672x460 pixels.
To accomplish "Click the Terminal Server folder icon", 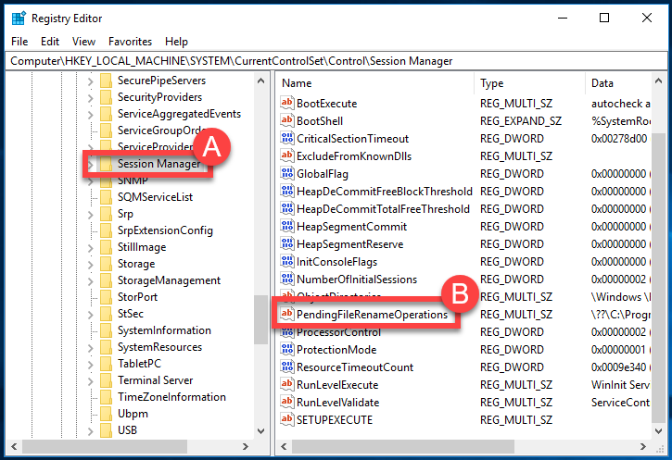I will pyautogui.click(x=106, y=380).
